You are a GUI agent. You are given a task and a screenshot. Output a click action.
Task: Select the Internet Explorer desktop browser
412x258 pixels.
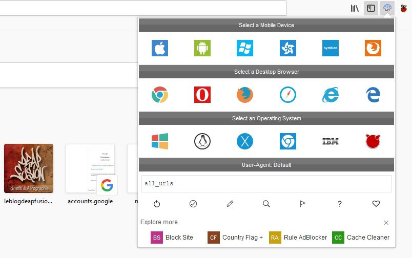(x=331, y=95)
